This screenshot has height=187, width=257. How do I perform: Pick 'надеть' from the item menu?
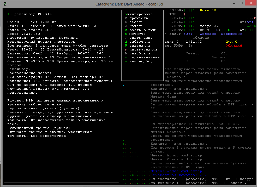coord(134,26)
